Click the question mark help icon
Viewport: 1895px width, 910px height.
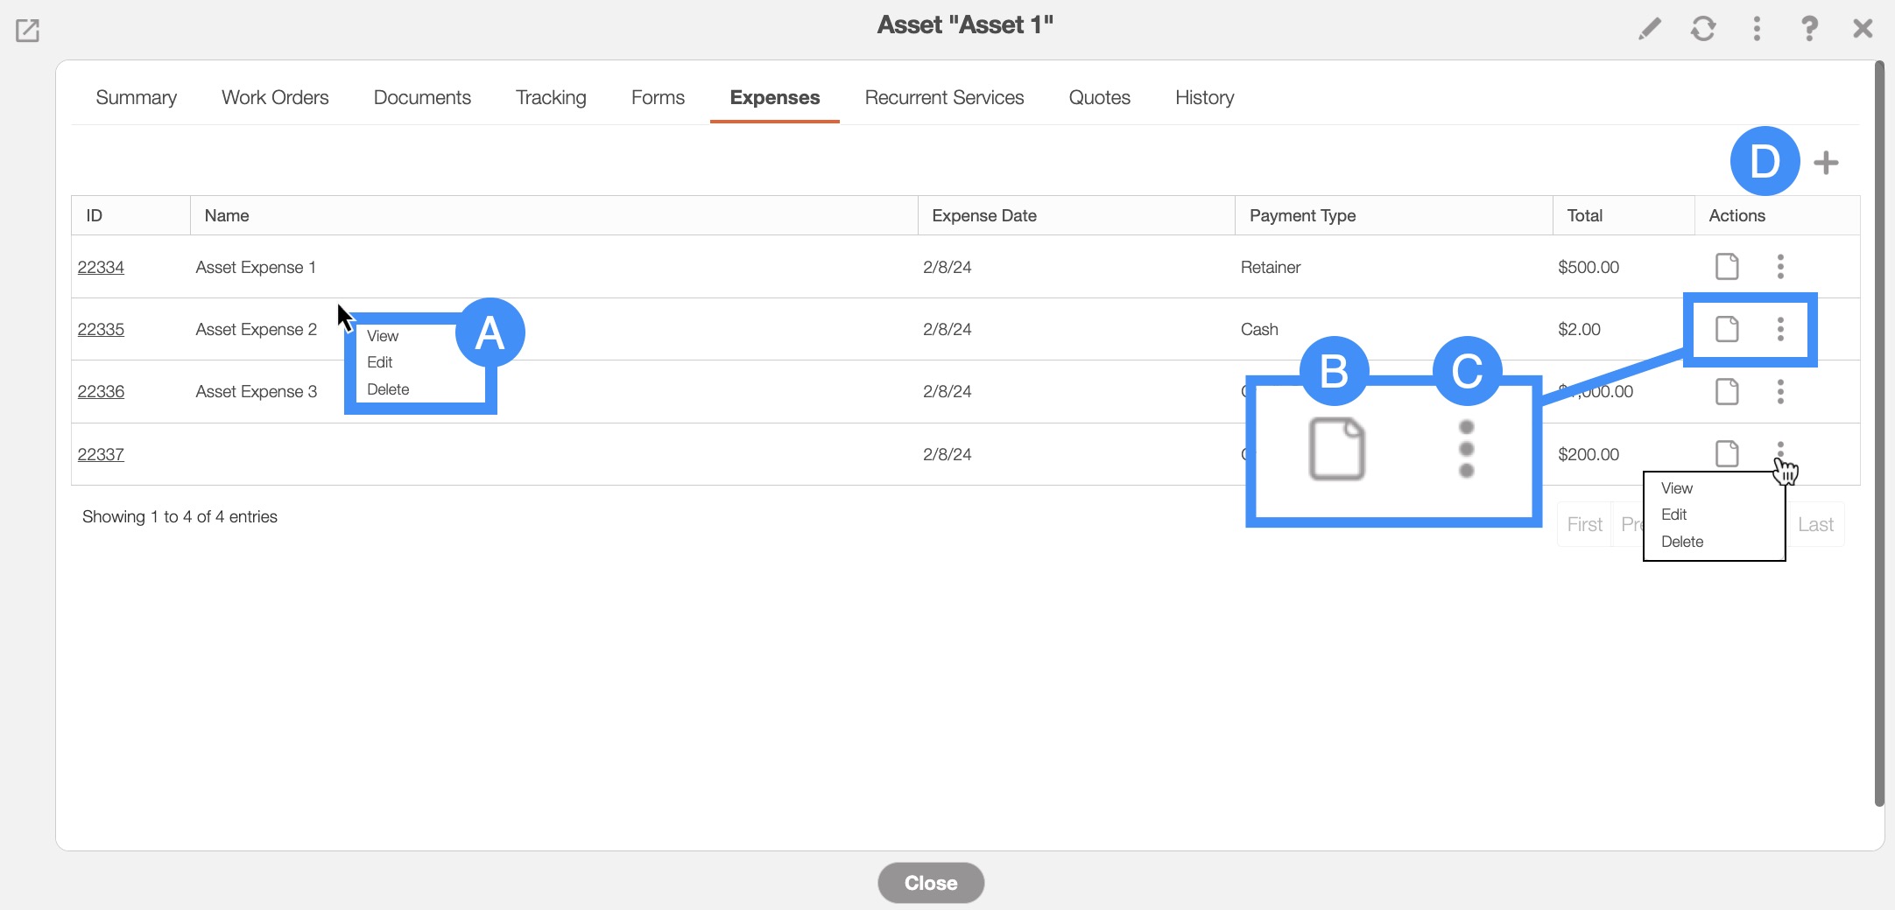pyautogui.click(x=1809, y=29)
